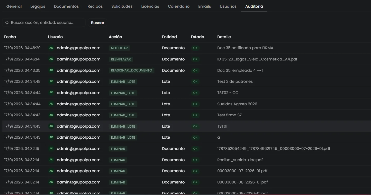Screen dimensions: 371x195
Task: Click the Estado column header
Action: pos(197,37)
